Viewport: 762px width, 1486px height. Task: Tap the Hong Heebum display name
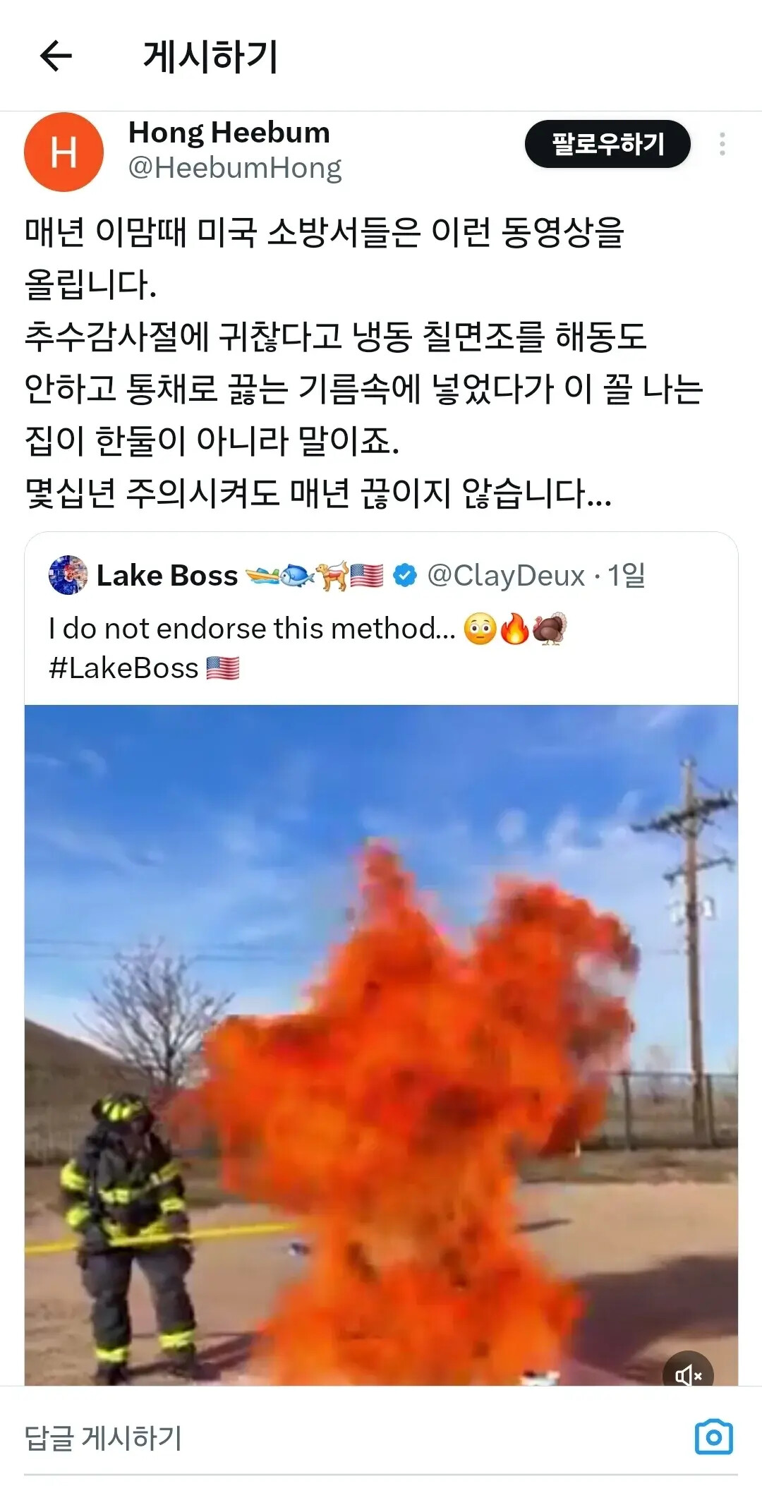click(229, 133)
